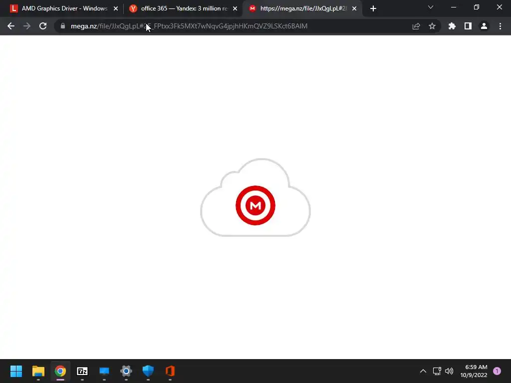Open the volume control in tray
The height and width of the screenshot is (383, 511).
point(449,371)
